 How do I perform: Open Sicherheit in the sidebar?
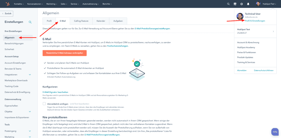point(9,49)
